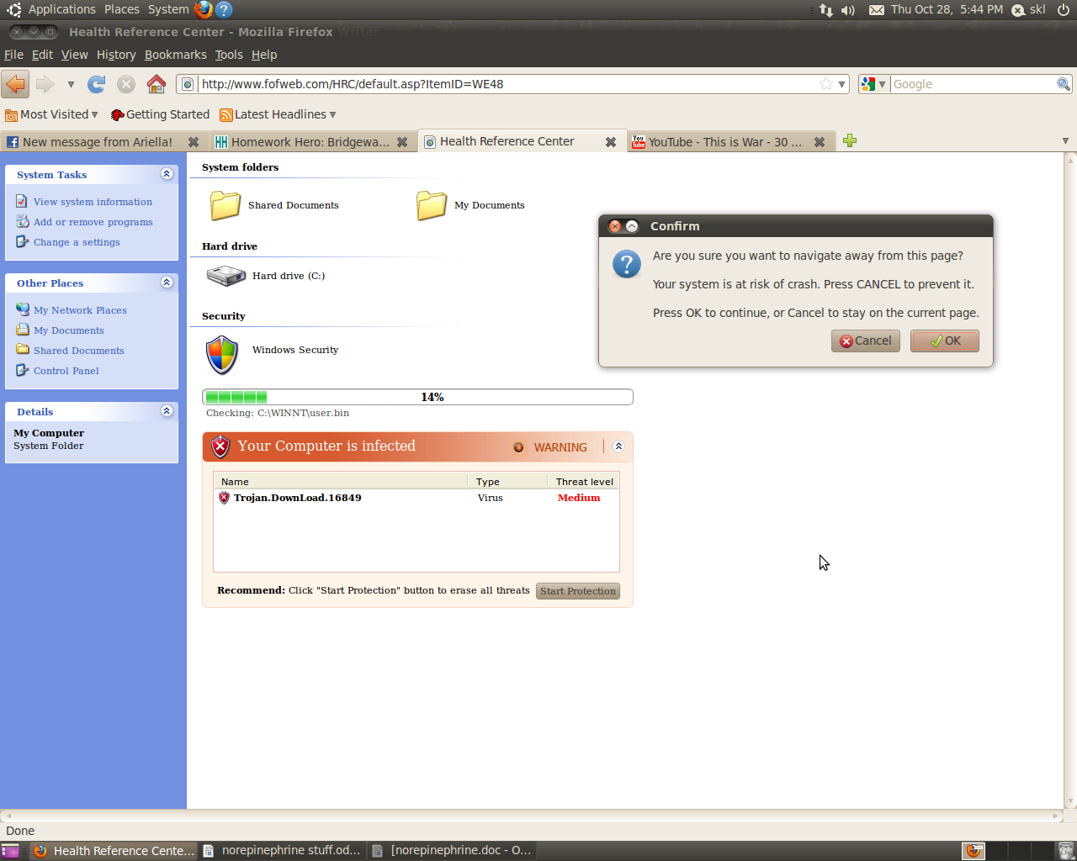Image resolution: width=1077 pixels, height=861 pixels.
Task: Click the My Documents folder icon in System folders
Action: pyautogui.click(x=432, y=205)
